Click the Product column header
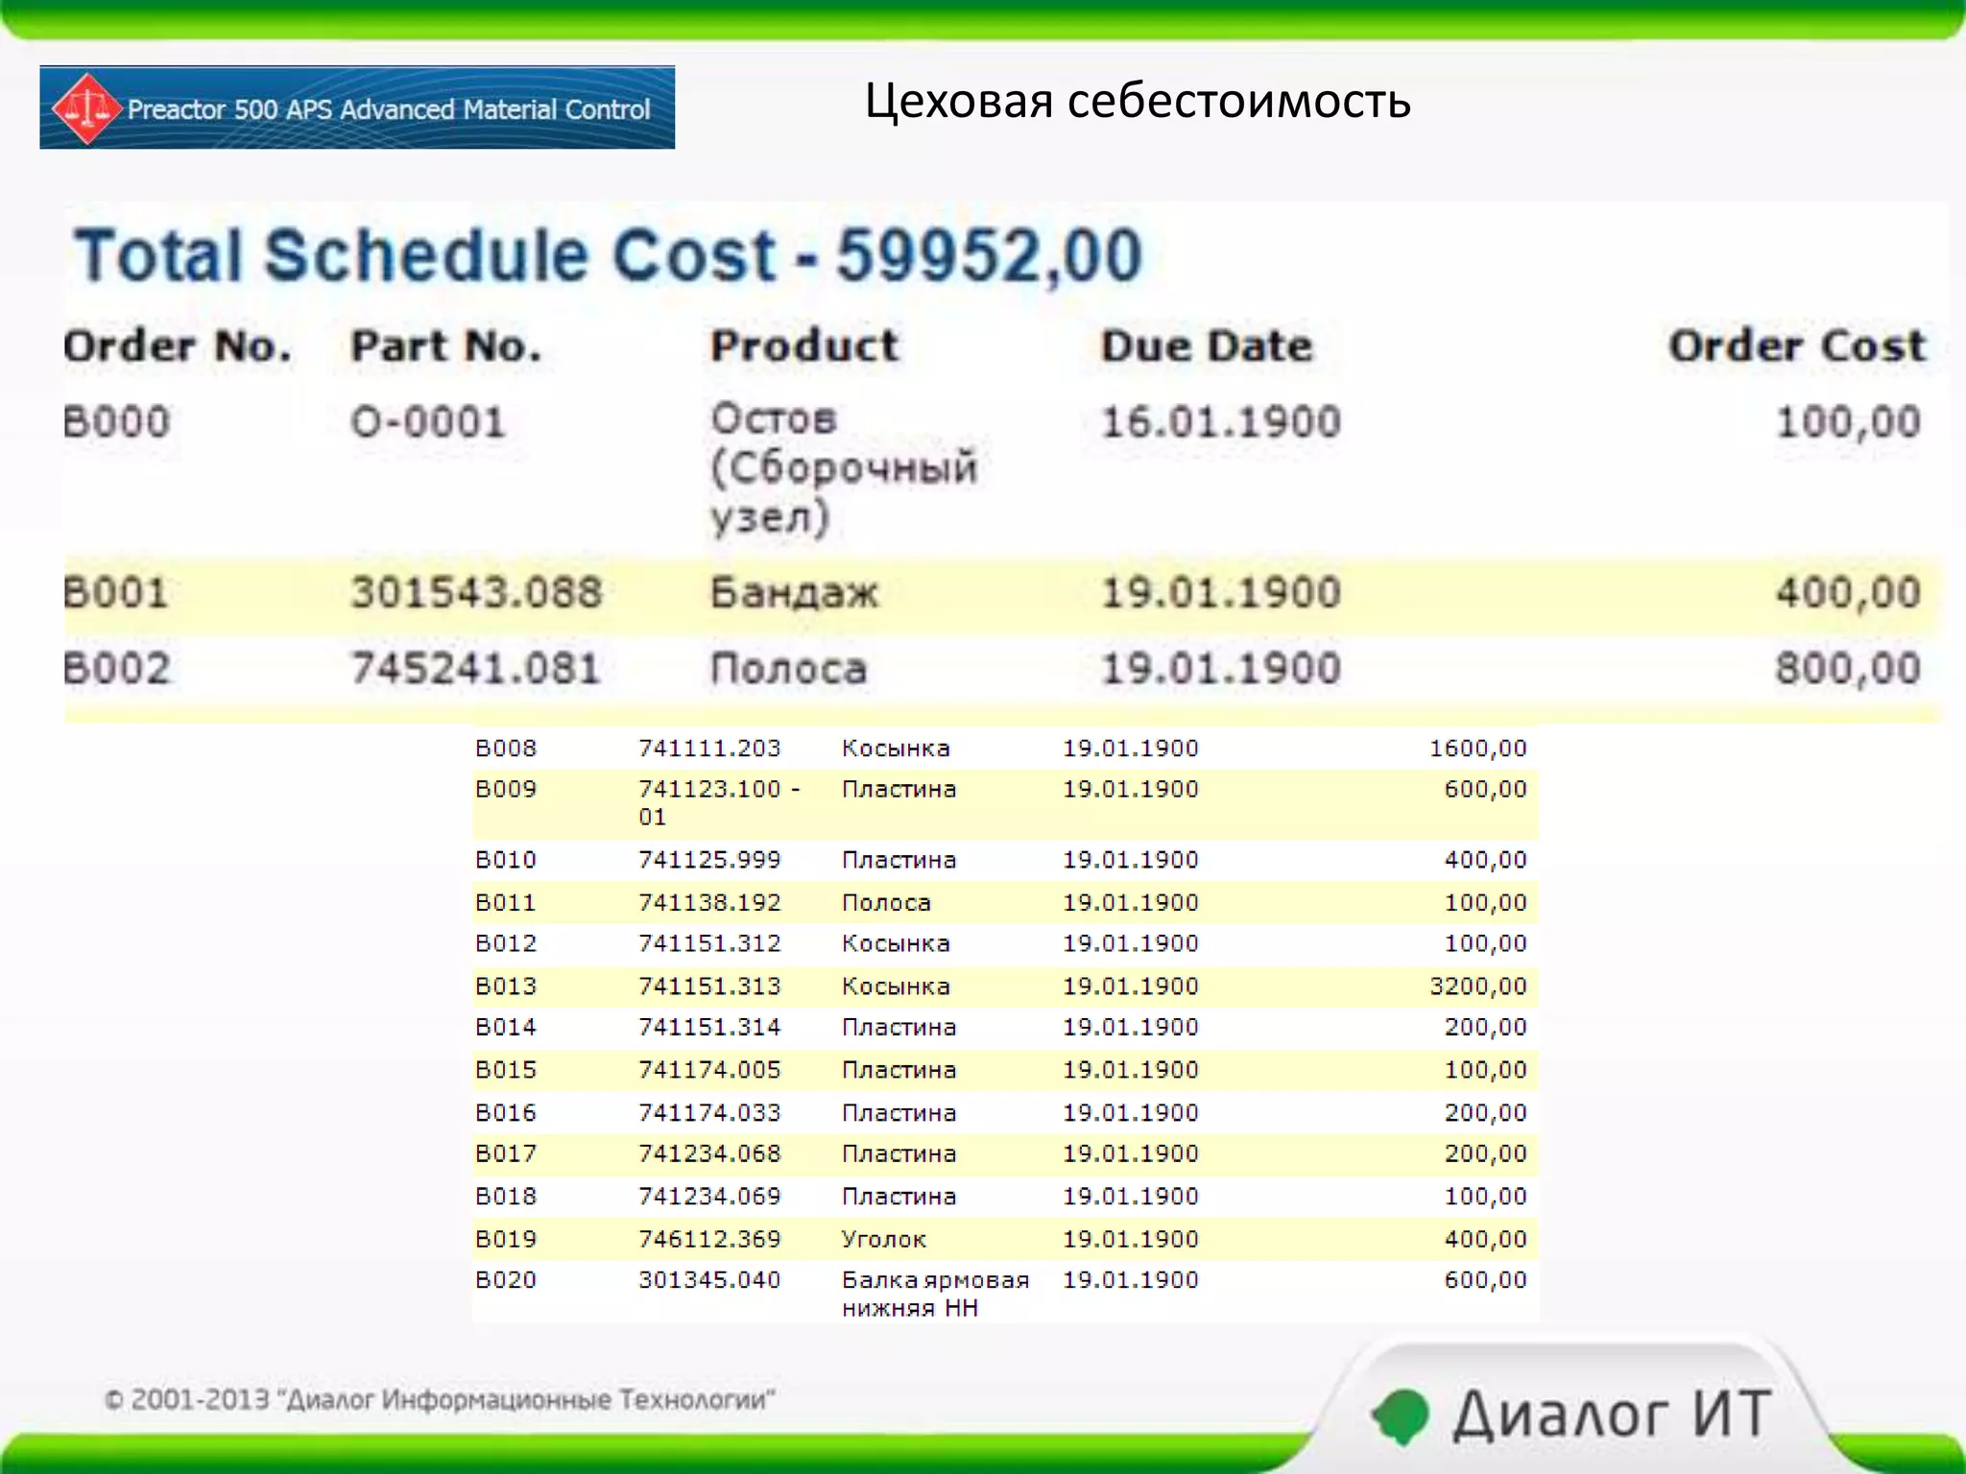Image resolution: width=1966 pixels, height=1474 pixels. point(804,346)
